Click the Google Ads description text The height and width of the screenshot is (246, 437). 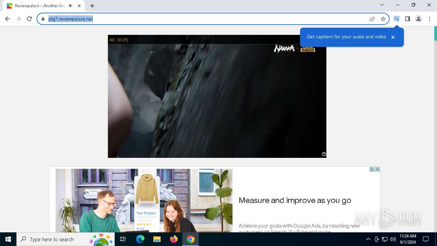[299, 228]
